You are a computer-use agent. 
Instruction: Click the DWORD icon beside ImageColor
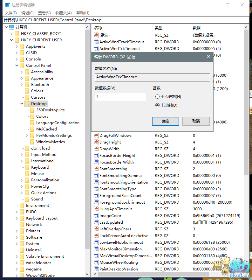pos(96,216)
